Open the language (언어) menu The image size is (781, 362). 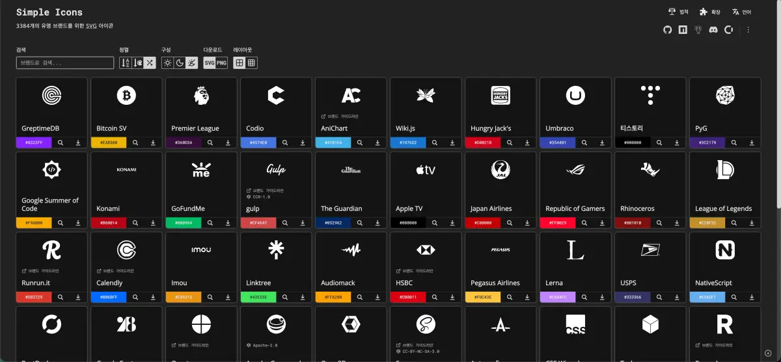tap(741, 12)
